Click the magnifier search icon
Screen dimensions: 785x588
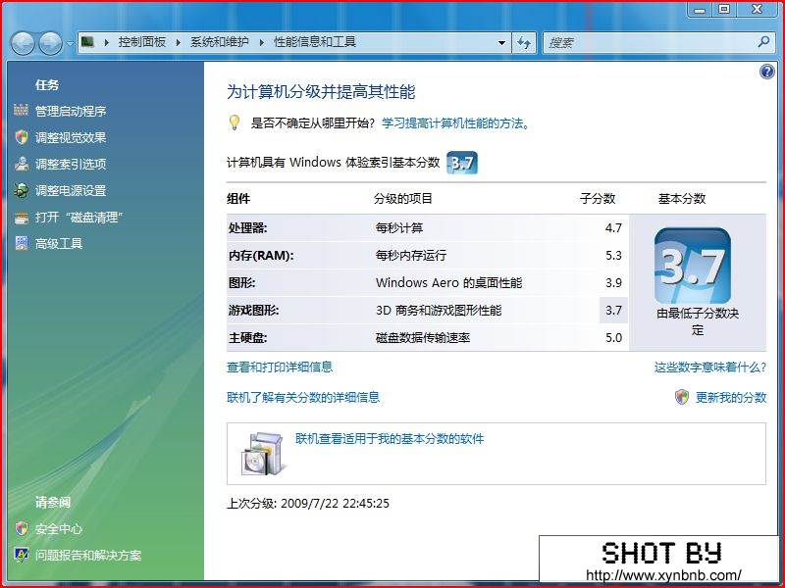point(763,42)
